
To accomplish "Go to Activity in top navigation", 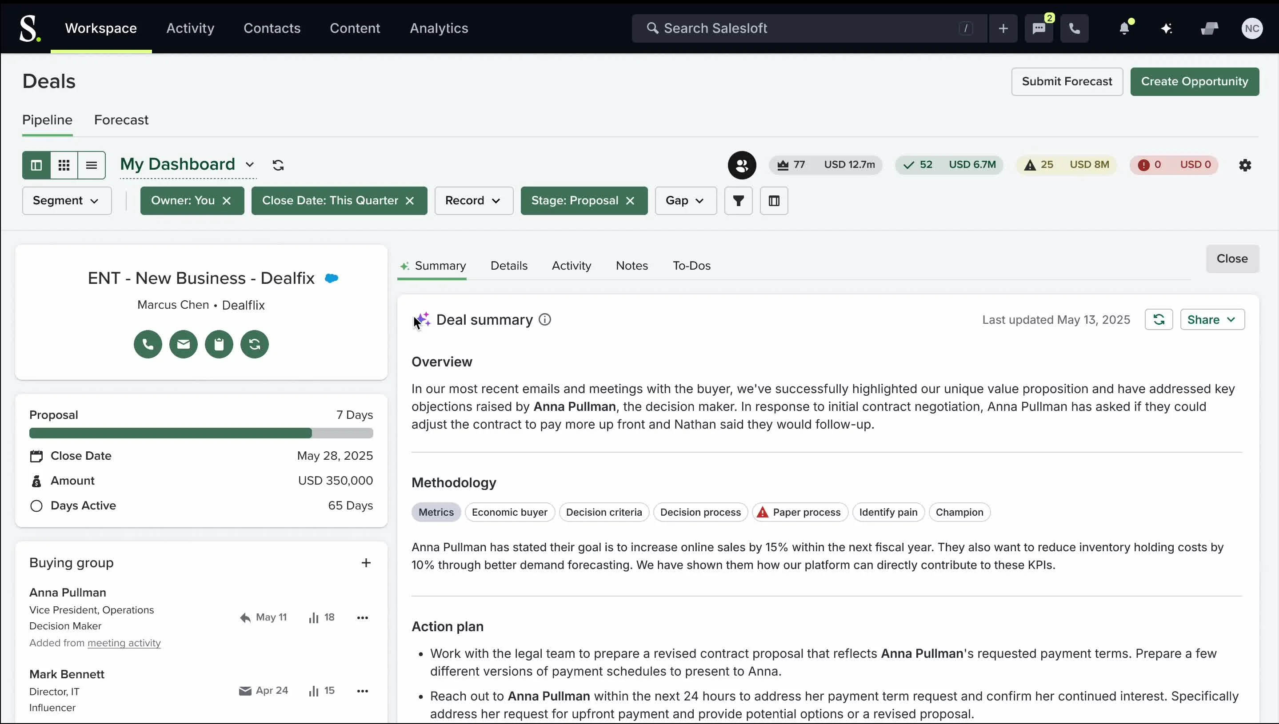I will 190,28.
